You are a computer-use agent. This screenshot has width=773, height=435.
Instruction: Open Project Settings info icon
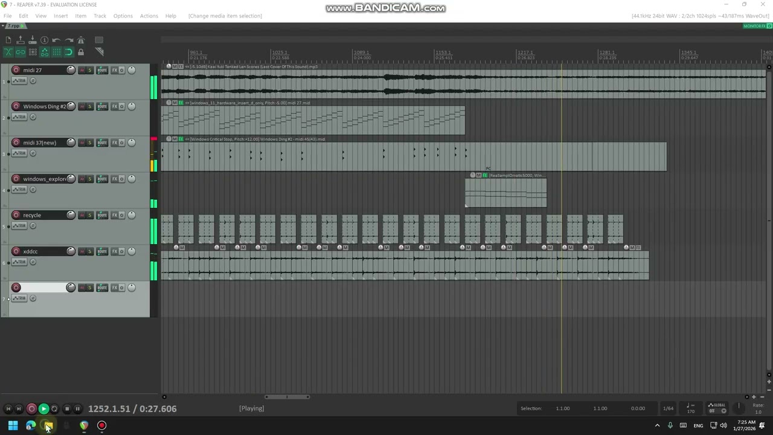[x=45, y=40]
